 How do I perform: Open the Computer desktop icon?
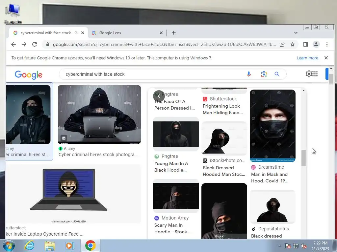tap(13, 13)
